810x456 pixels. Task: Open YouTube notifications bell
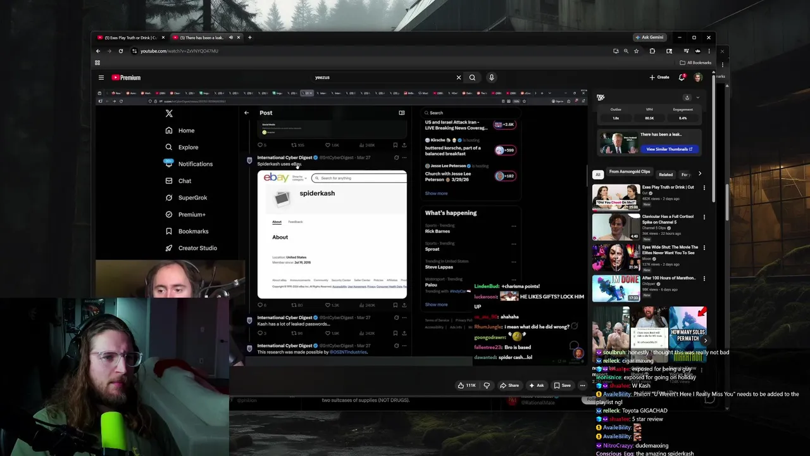pos(682,77)
